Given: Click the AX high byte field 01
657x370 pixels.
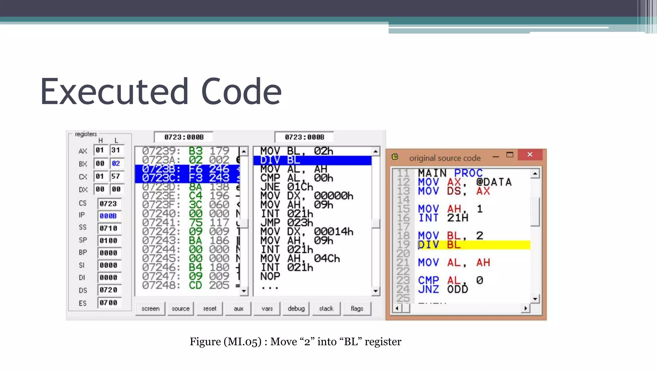Looking at the screenshot, I should point(100,150).
